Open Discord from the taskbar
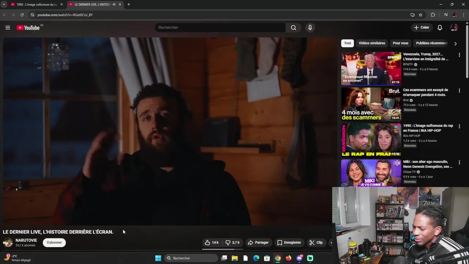The height and width of the screenshot is (264, 469). pos(299,258)
